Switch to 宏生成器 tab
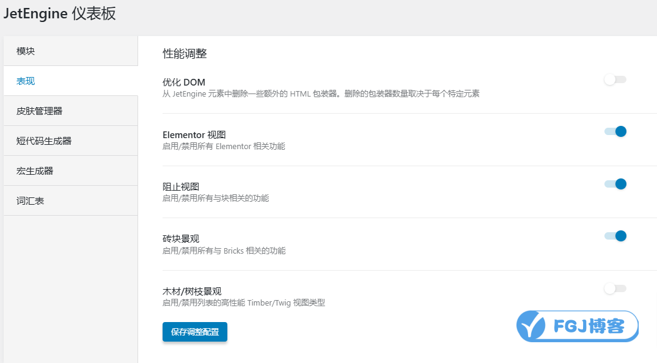This screenshot has width=657, height=363. point(71,171)
